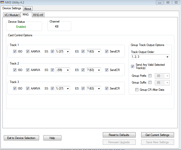Click the Firmware Upgrade button
This screenshot has height=150, width=181.
[x=119, y=142]
